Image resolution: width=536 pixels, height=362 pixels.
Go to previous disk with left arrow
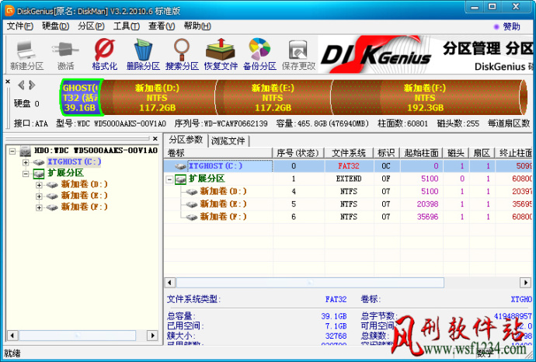(x=21, y=85)
